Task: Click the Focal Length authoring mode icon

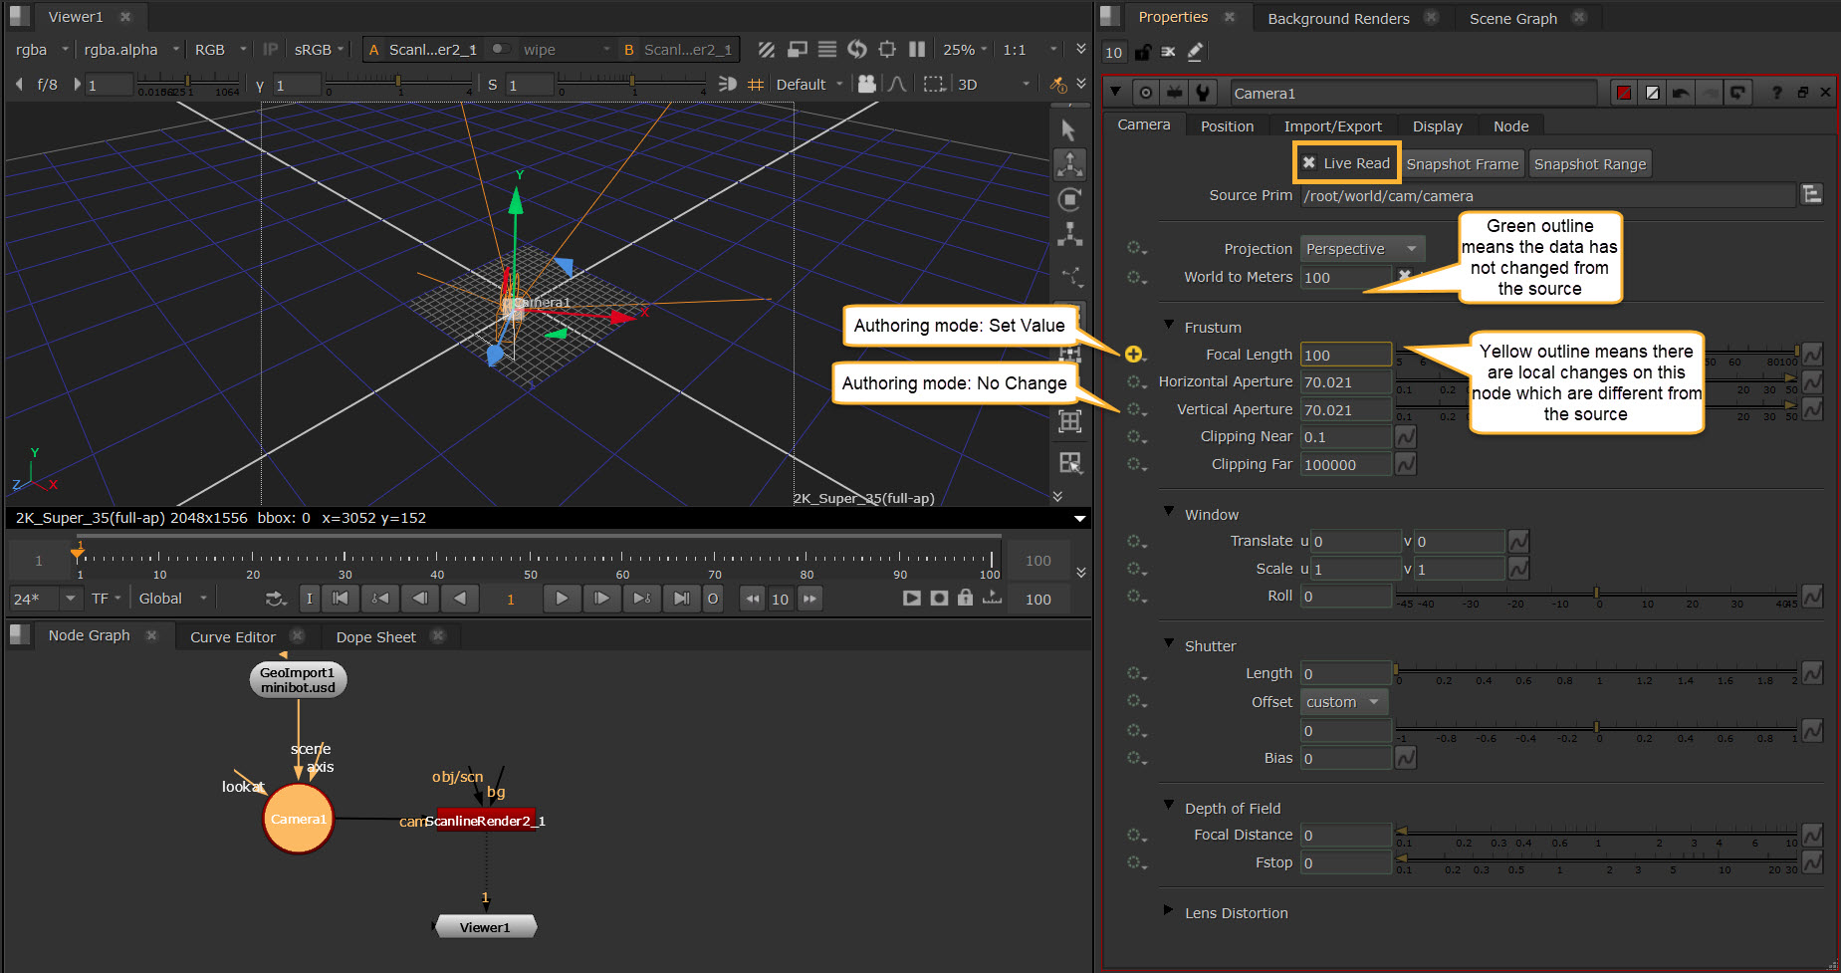Action: [1134, 355]
